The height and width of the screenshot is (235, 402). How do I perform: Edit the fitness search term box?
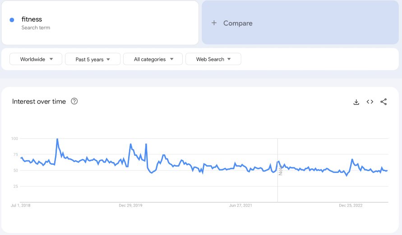click(x=100, y=23)
